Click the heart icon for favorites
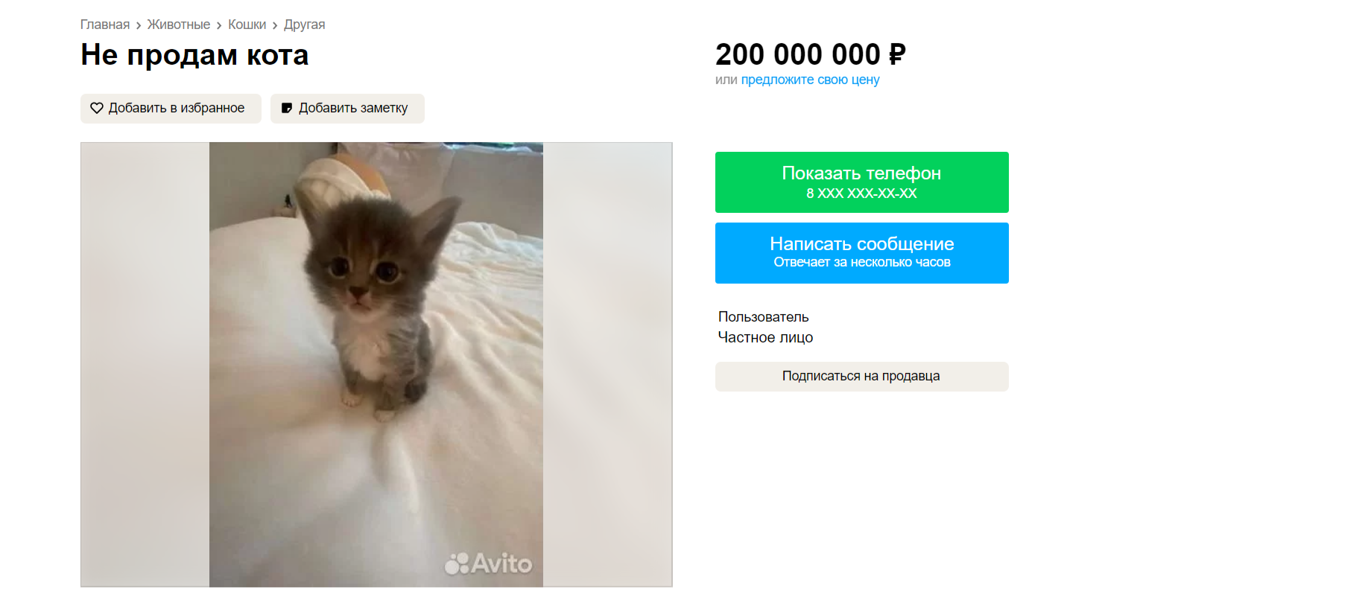Viewport: 1371px width, 609px height. [x=97, y=108]
